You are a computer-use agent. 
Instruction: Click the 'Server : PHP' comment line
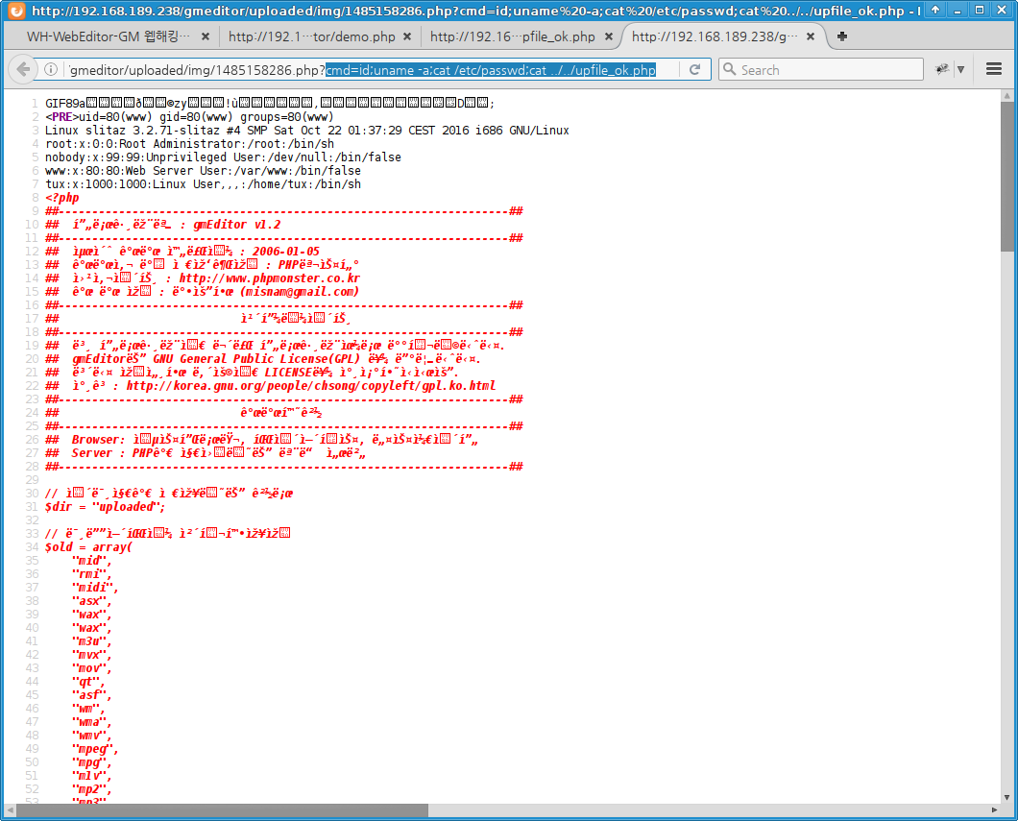coord(206,453)
